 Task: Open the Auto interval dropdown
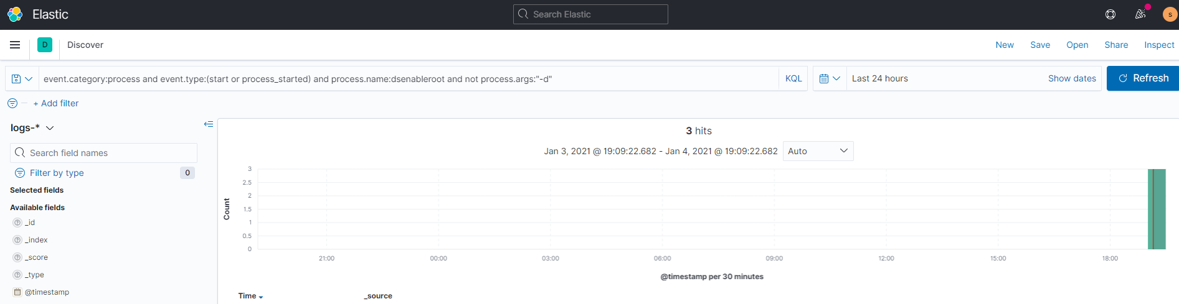tap(818, 151)
